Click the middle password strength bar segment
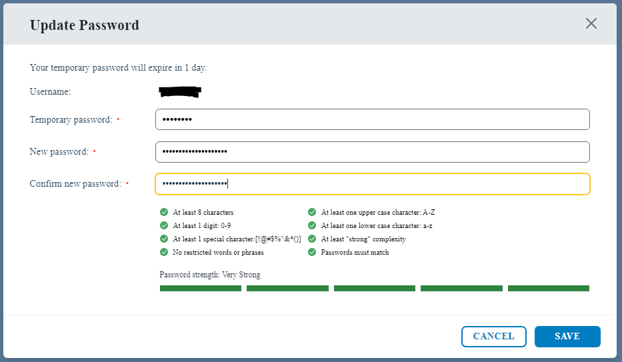The height and width of the screenshot is (362, 622). 375,288
